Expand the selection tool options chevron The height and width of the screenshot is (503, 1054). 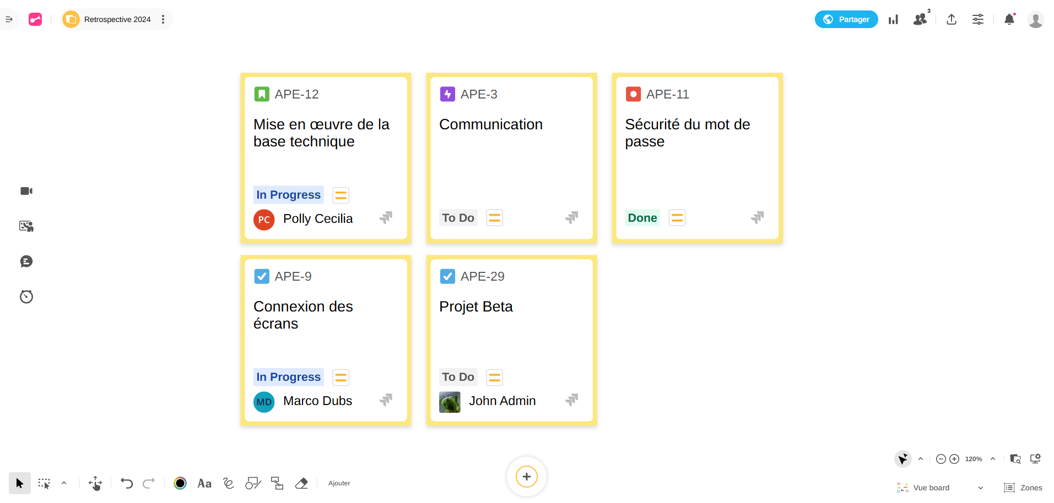(x=64, y=483)
